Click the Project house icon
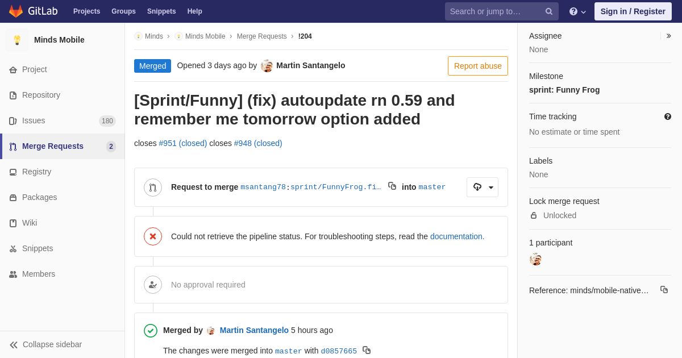The height and width of the screenshot is (358, 682). pos(13,70)
